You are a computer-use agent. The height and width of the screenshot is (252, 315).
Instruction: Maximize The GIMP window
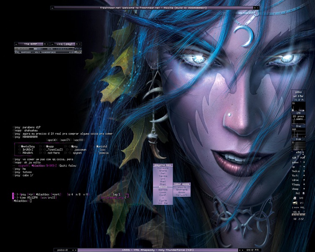coord(45,44)
